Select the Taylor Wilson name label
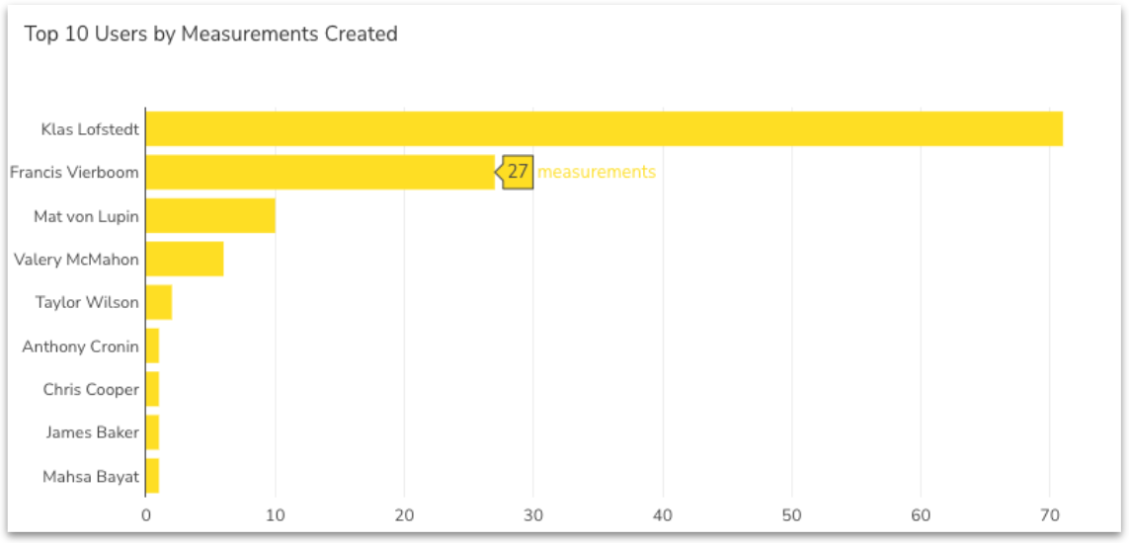 point(87,303)
